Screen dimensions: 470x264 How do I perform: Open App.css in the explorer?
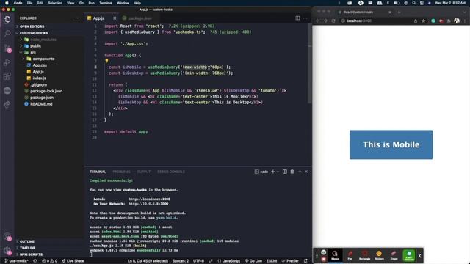click(x=40, y=65)
